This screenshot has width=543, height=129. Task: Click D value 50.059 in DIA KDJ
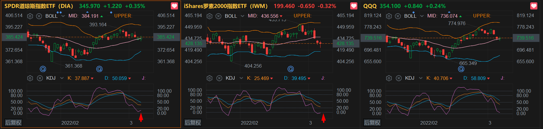pos(119,78)
